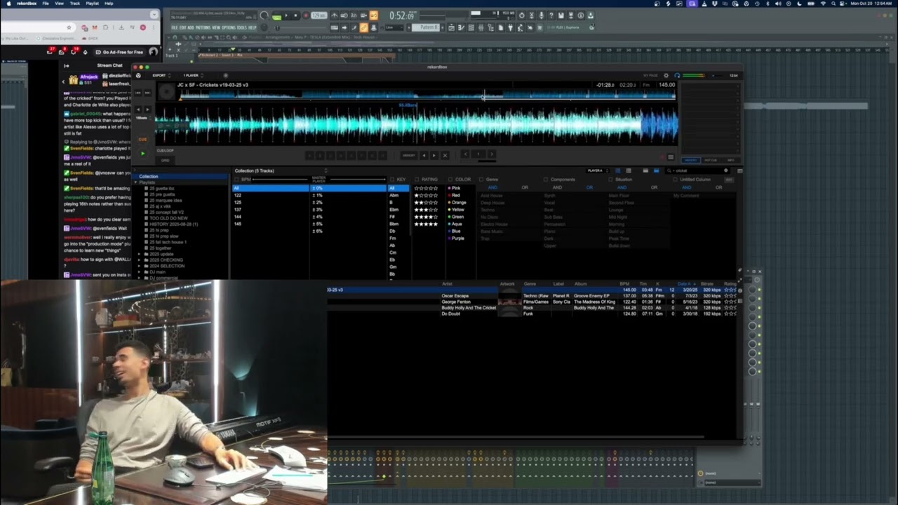Screen dimensions: 898x505
Task: Delete memory cue with the X icon
Action: point(445,155)
